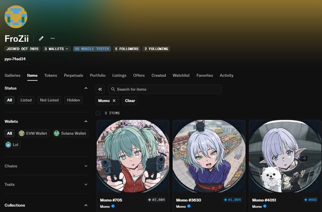
Task: Open the three-dot more options menu
Action: (x=53, y=38)
